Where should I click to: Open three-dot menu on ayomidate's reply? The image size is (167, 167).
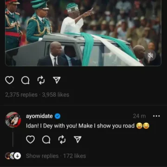point(156,116)
